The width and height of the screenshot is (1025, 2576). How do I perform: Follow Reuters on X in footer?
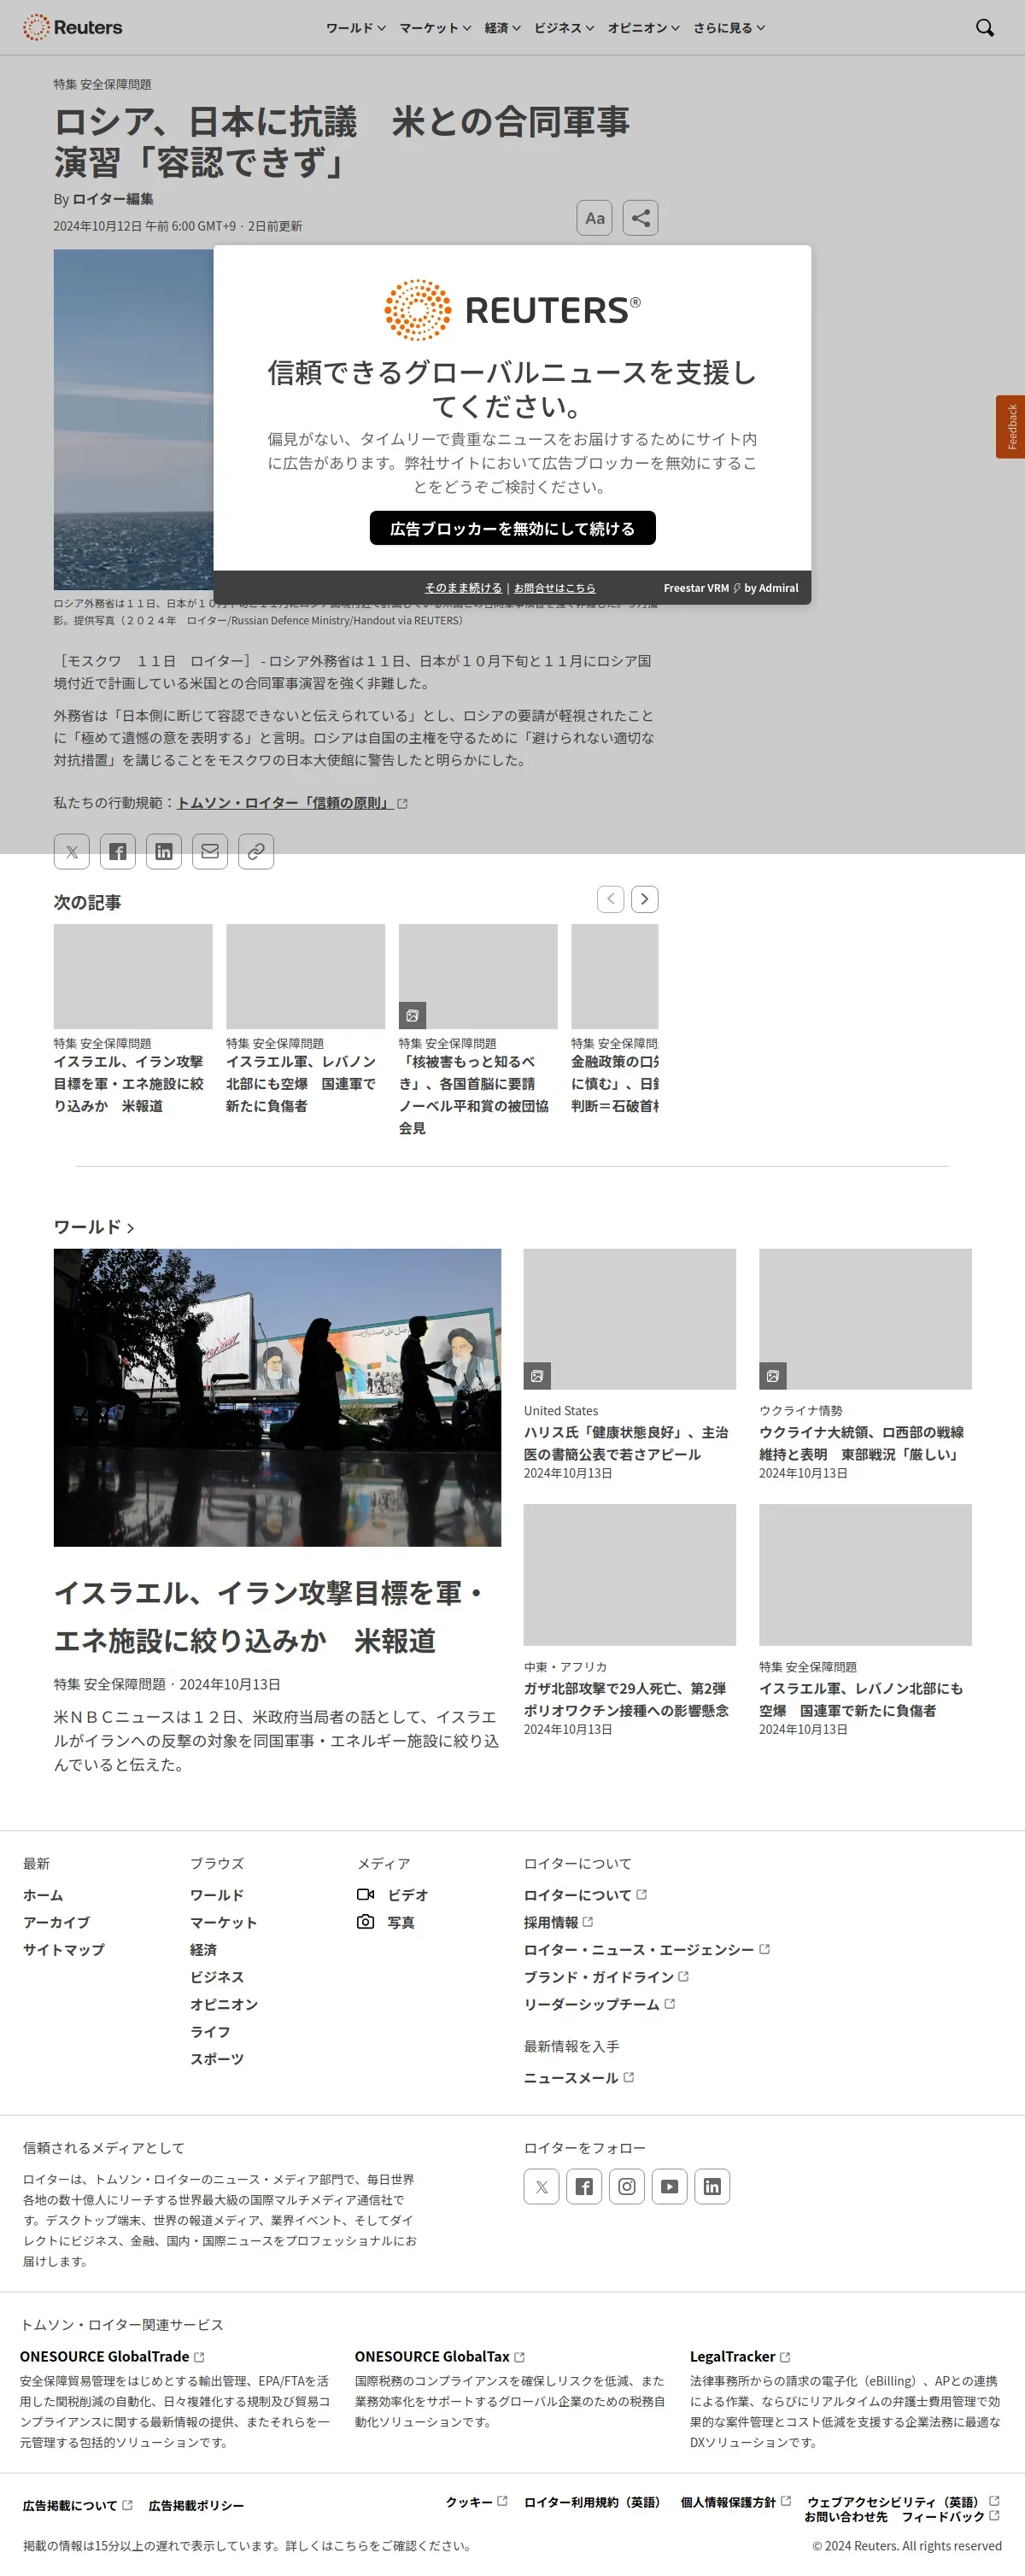(541, 2186)
